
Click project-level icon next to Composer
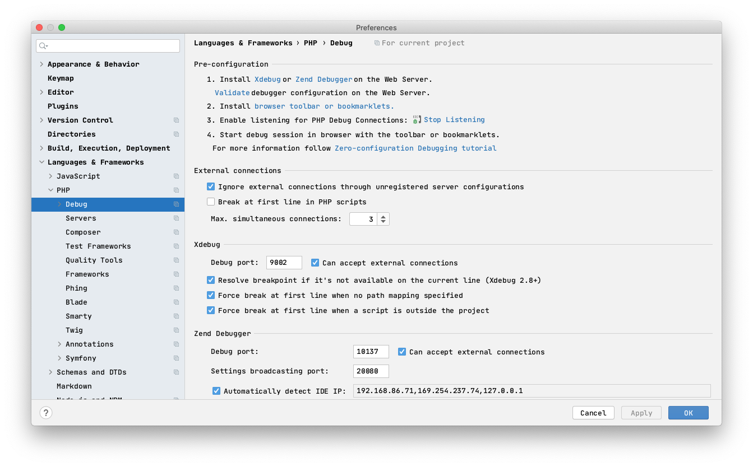(176, 232)
